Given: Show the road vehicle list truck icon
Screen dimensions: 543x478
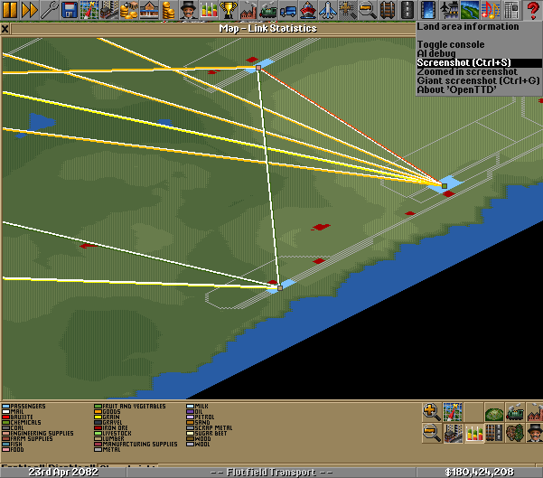Looking at the screenshot, I should [288, 10].
